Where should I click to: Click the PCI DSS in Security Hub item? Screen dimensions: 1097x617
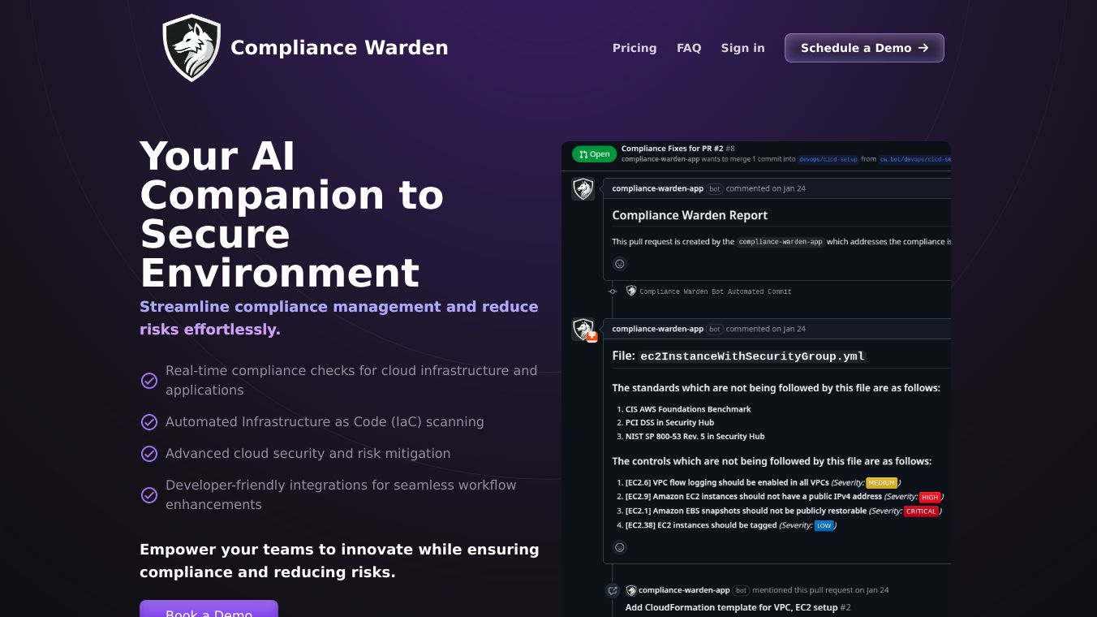(669, 423)
